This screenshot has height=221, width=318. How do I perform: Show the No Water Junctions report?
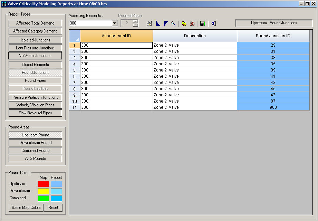tap(35, 56)
